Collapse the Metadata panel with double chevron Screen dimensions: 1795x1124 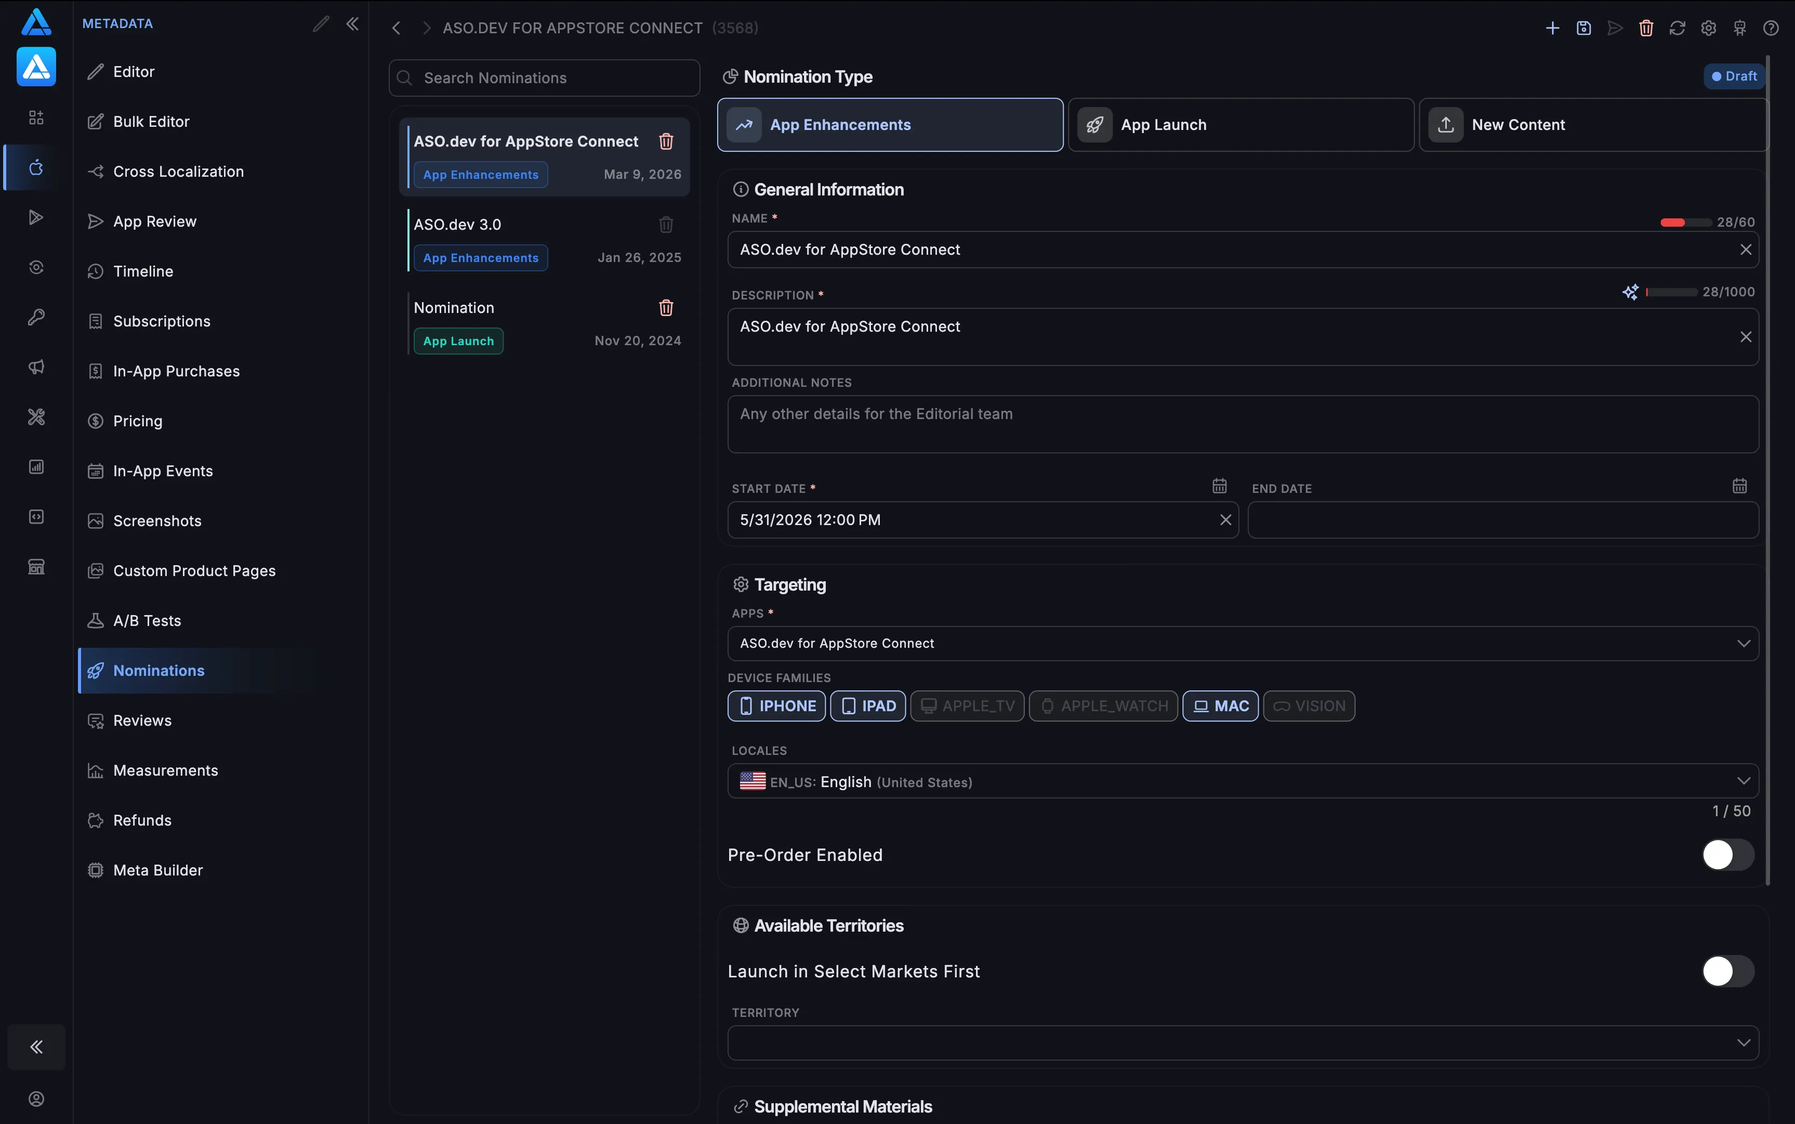(352, 24)
